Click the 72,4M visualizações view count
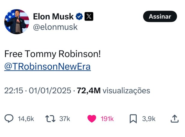 coord(113,91)
